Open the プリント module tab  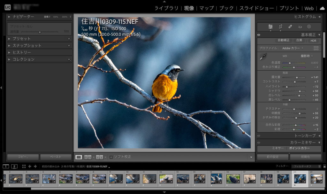click(289, 8)
